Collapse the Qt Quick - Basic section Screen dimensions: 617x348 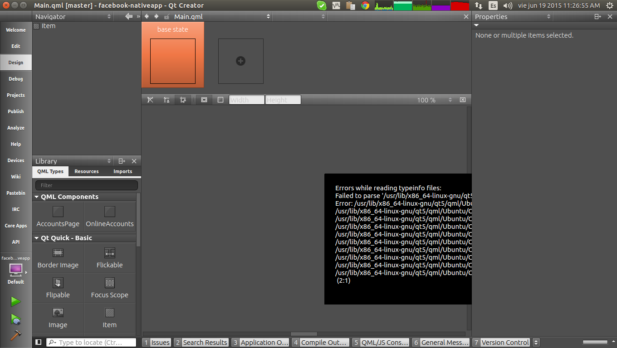(x=37, y=238)
